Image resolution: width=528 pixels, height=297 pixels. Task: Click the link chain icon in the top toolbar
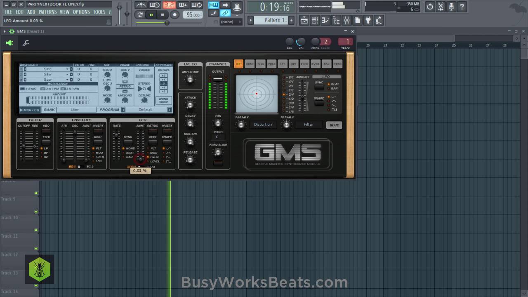click(x=225, y=14)
